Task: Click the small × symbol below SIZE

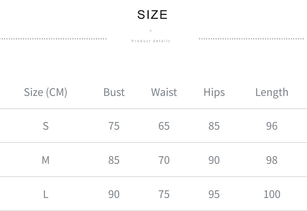Action: (x=151, y=31)
